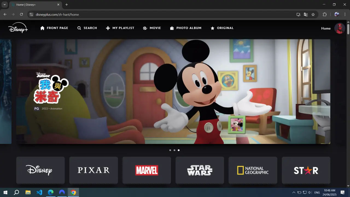
Task: Click the browser Forward arrow
Action: [13, 15]
